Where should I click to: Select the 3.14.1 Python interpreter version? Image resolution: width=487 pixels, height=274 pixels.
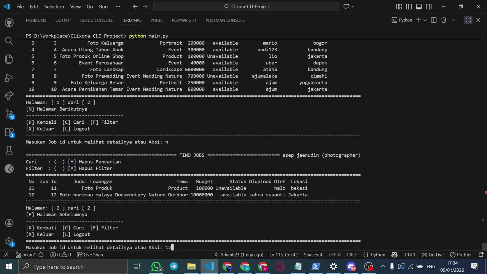coord(409,255)
